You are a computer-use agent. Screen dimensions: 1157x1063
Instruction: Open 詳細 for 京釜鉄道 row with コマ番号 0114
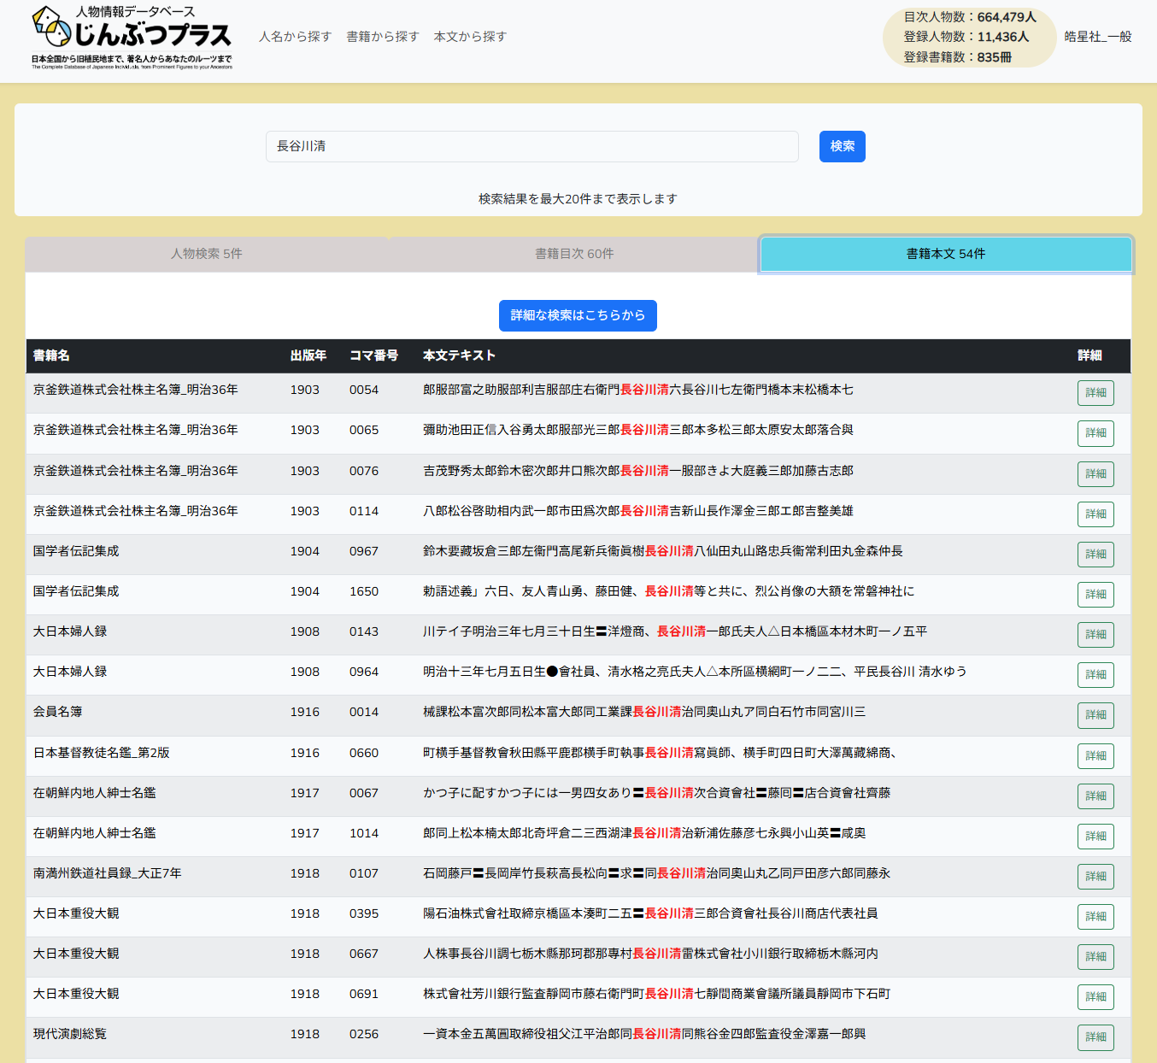tap(1095, 514)
